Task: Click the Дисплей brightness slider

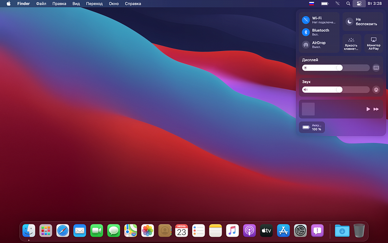Action: coord(336,68)
